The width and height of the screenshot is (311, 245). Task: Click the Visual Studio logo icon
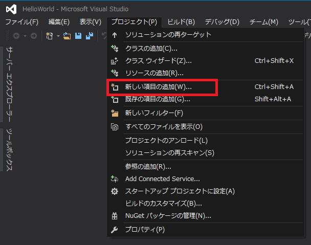pos(11,9)
